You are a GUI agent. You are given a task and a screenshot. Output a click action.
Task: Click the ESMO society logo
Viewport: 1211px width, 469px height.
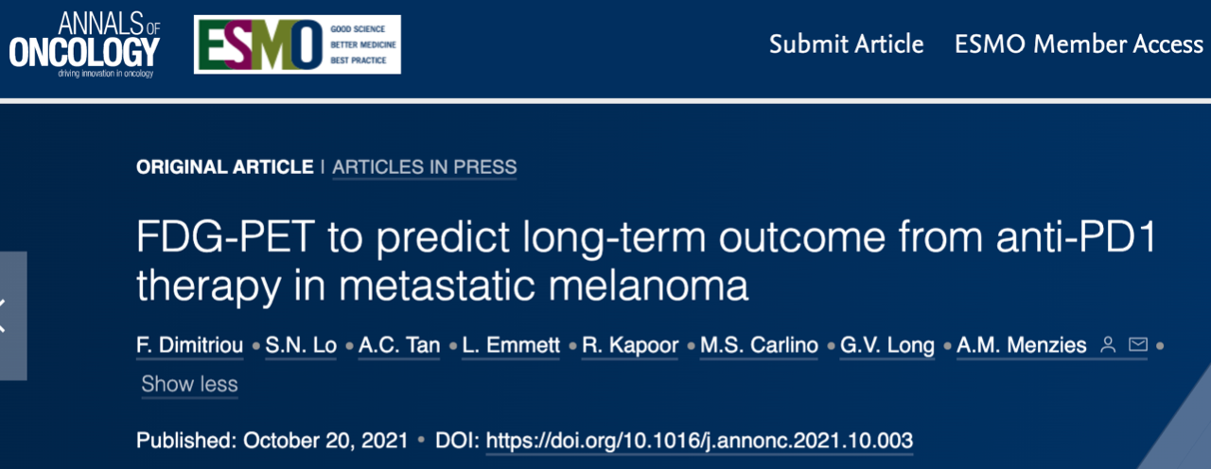[x=297, y=44]
